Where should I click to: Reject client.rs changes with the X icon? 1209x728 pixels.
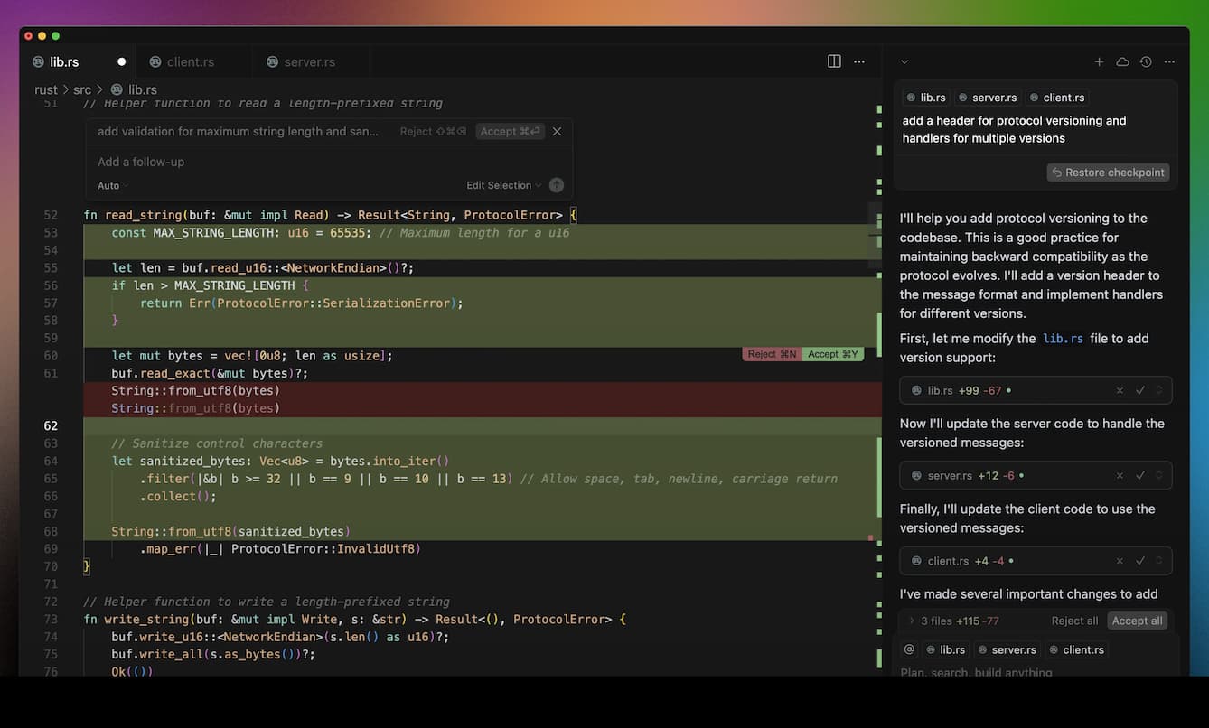1120,561
